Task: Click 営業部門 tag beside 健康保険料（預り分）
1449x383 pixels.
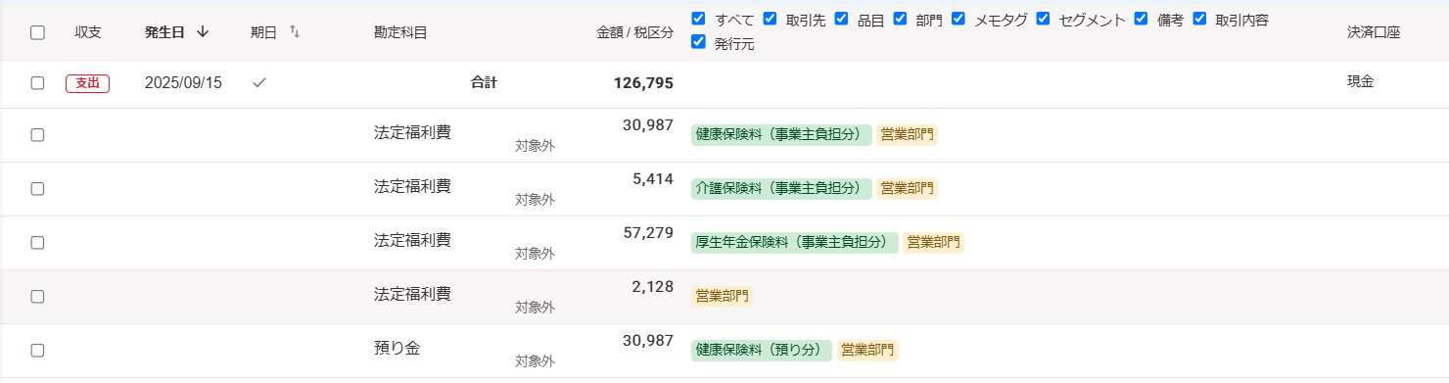Action: point(866,351)
